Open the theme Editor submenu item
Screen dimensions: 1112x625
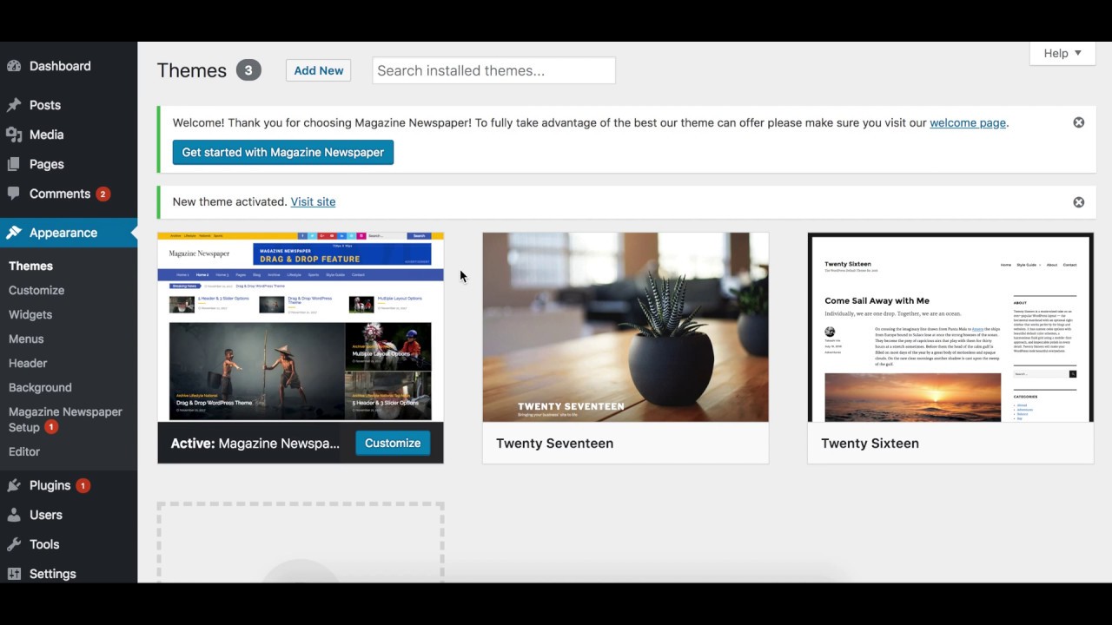pyautogui.click(x=24, y=451)
